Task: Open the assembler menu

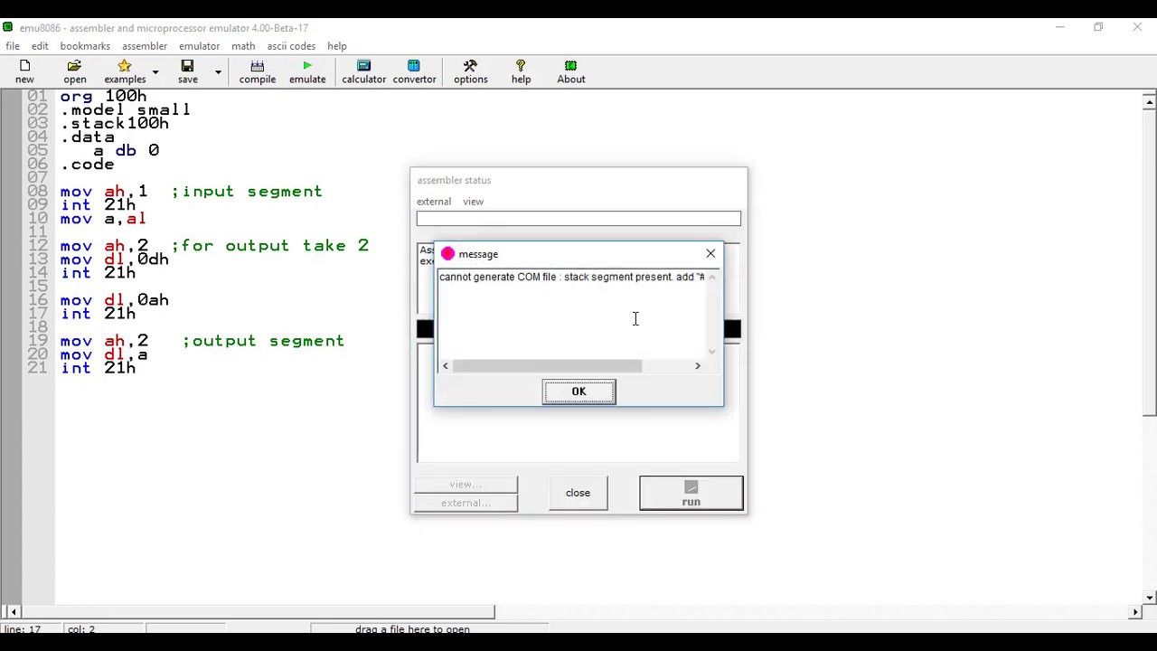Action: pos(145,46)
